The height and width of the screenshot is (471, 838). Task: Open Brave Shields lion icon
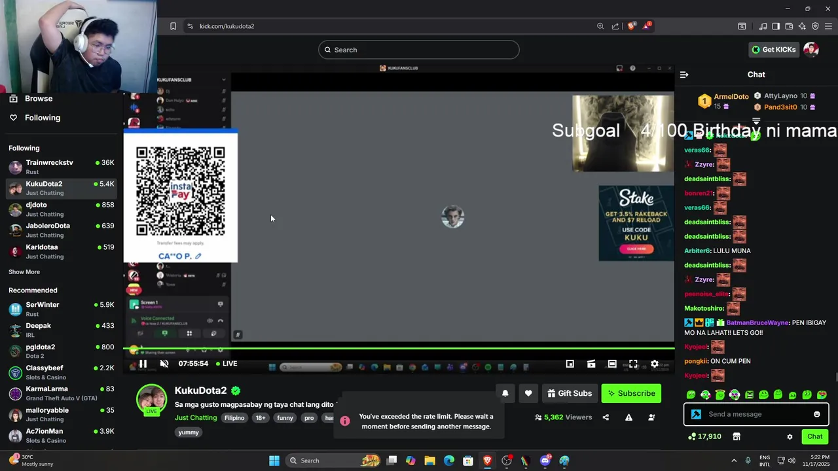click(631, 26)
